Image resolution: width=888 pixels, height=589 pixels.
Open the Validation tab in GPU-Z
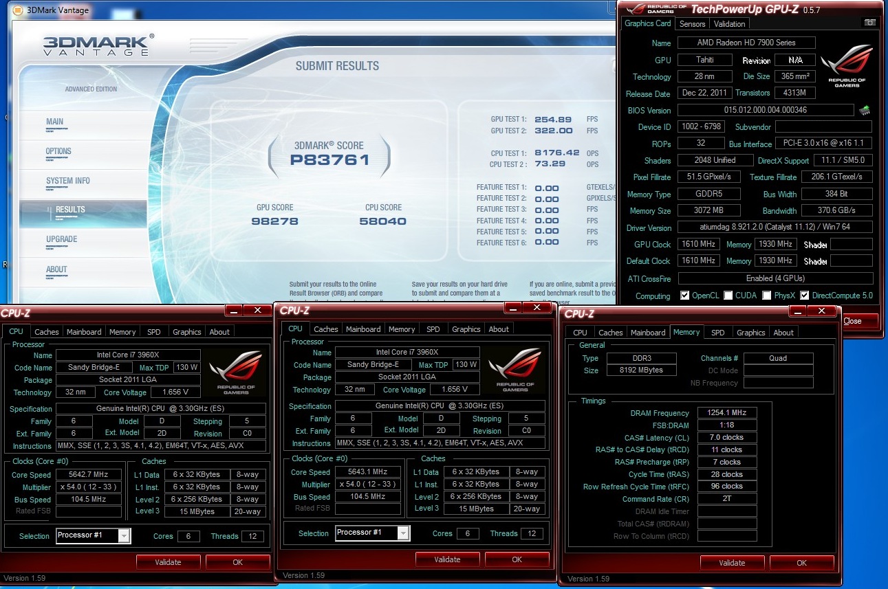(729, 23)
